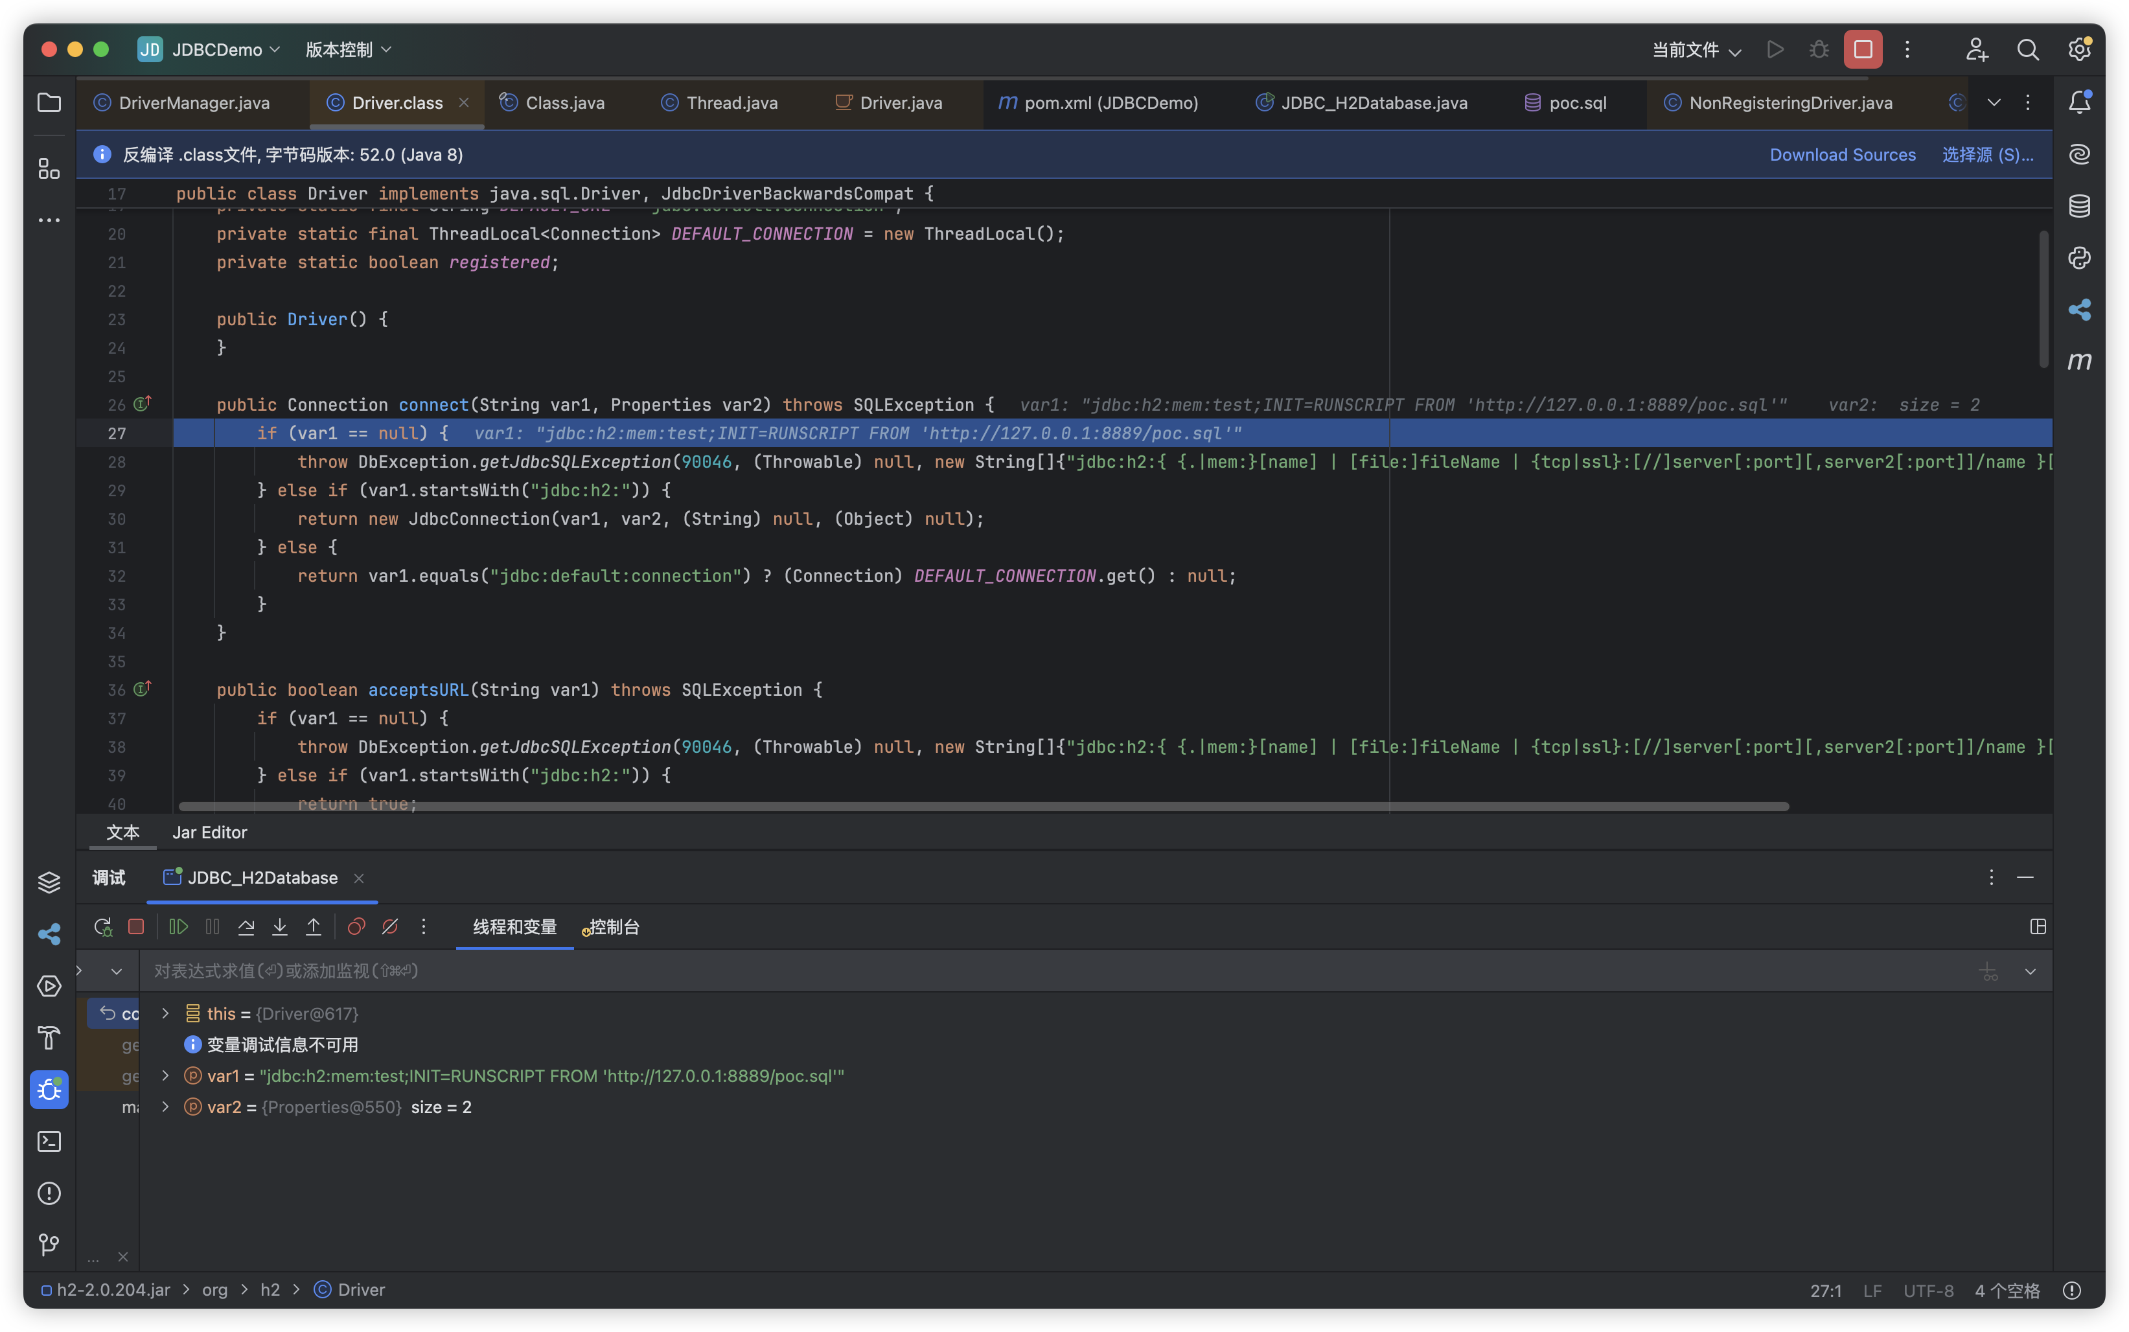Open the 版本控制 version control dropdown
Image resolution: width=2129 pixels, height=1332 pixels.
pos(348,49)
